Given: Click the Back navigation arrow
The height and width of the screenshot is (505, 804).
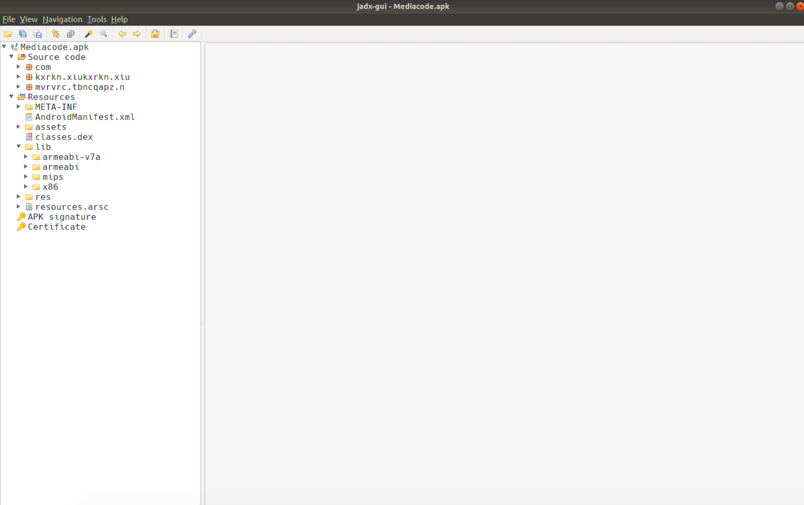Looking at the screenshot, I should tap(122, 34).
